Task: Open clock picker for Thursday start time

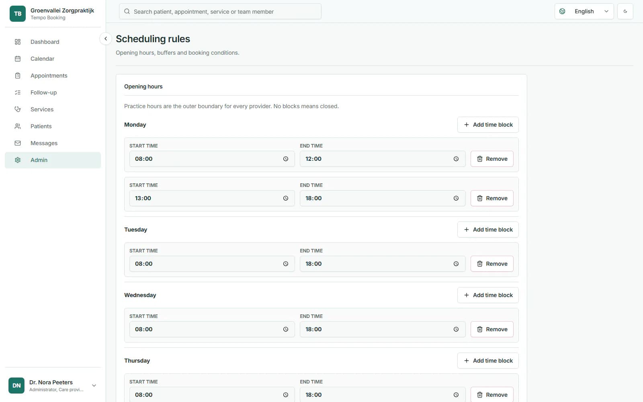Action: pos(286,395)
